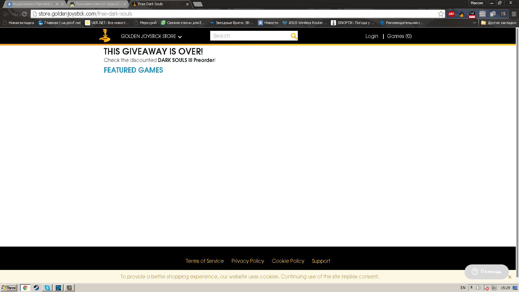This screenshot has width=519, height=292.
Task: Click the Golden Joystick logo icon
Action: [x=105, y=36]
